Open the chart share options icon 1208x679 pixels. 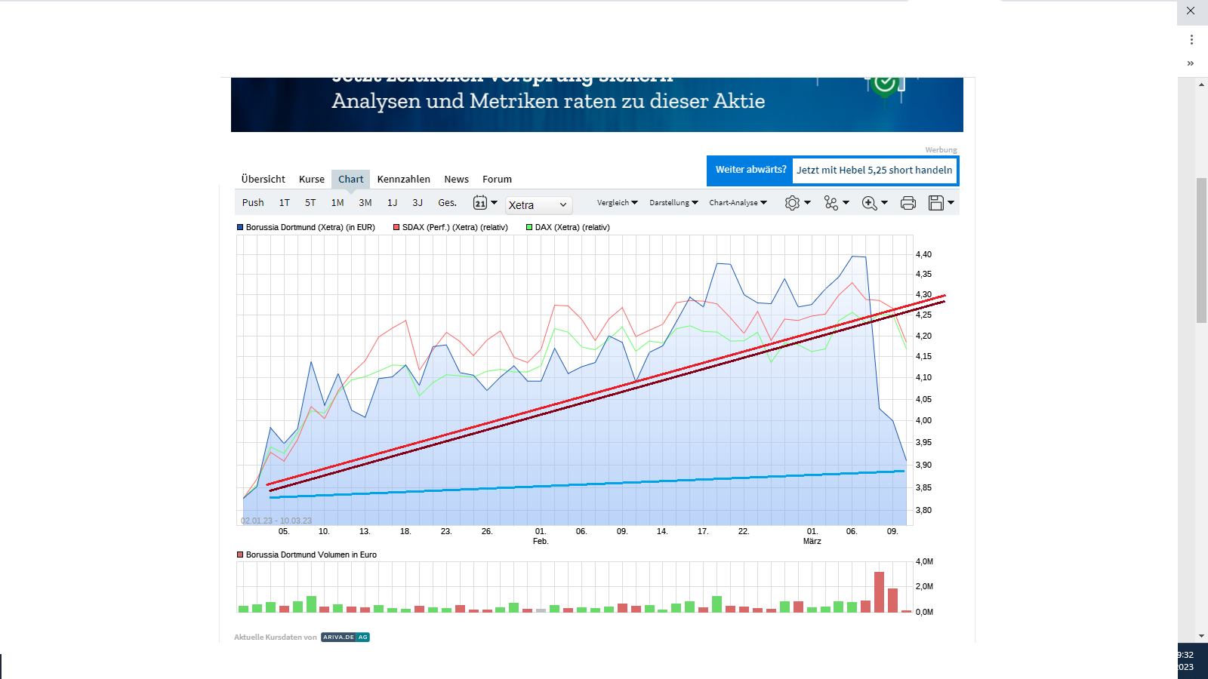pyautogui.click(x=831, y=203)
